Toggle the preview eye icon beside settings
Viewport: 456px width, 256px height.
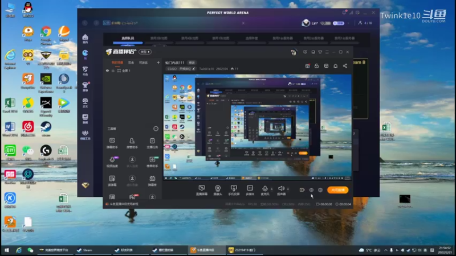[311, 190]
